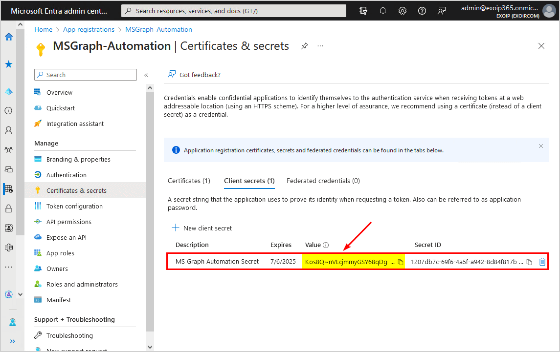Copy the Secret ID to clipboard
The width and height of the screenshot is (560, 352).
[x=529, y=262]
